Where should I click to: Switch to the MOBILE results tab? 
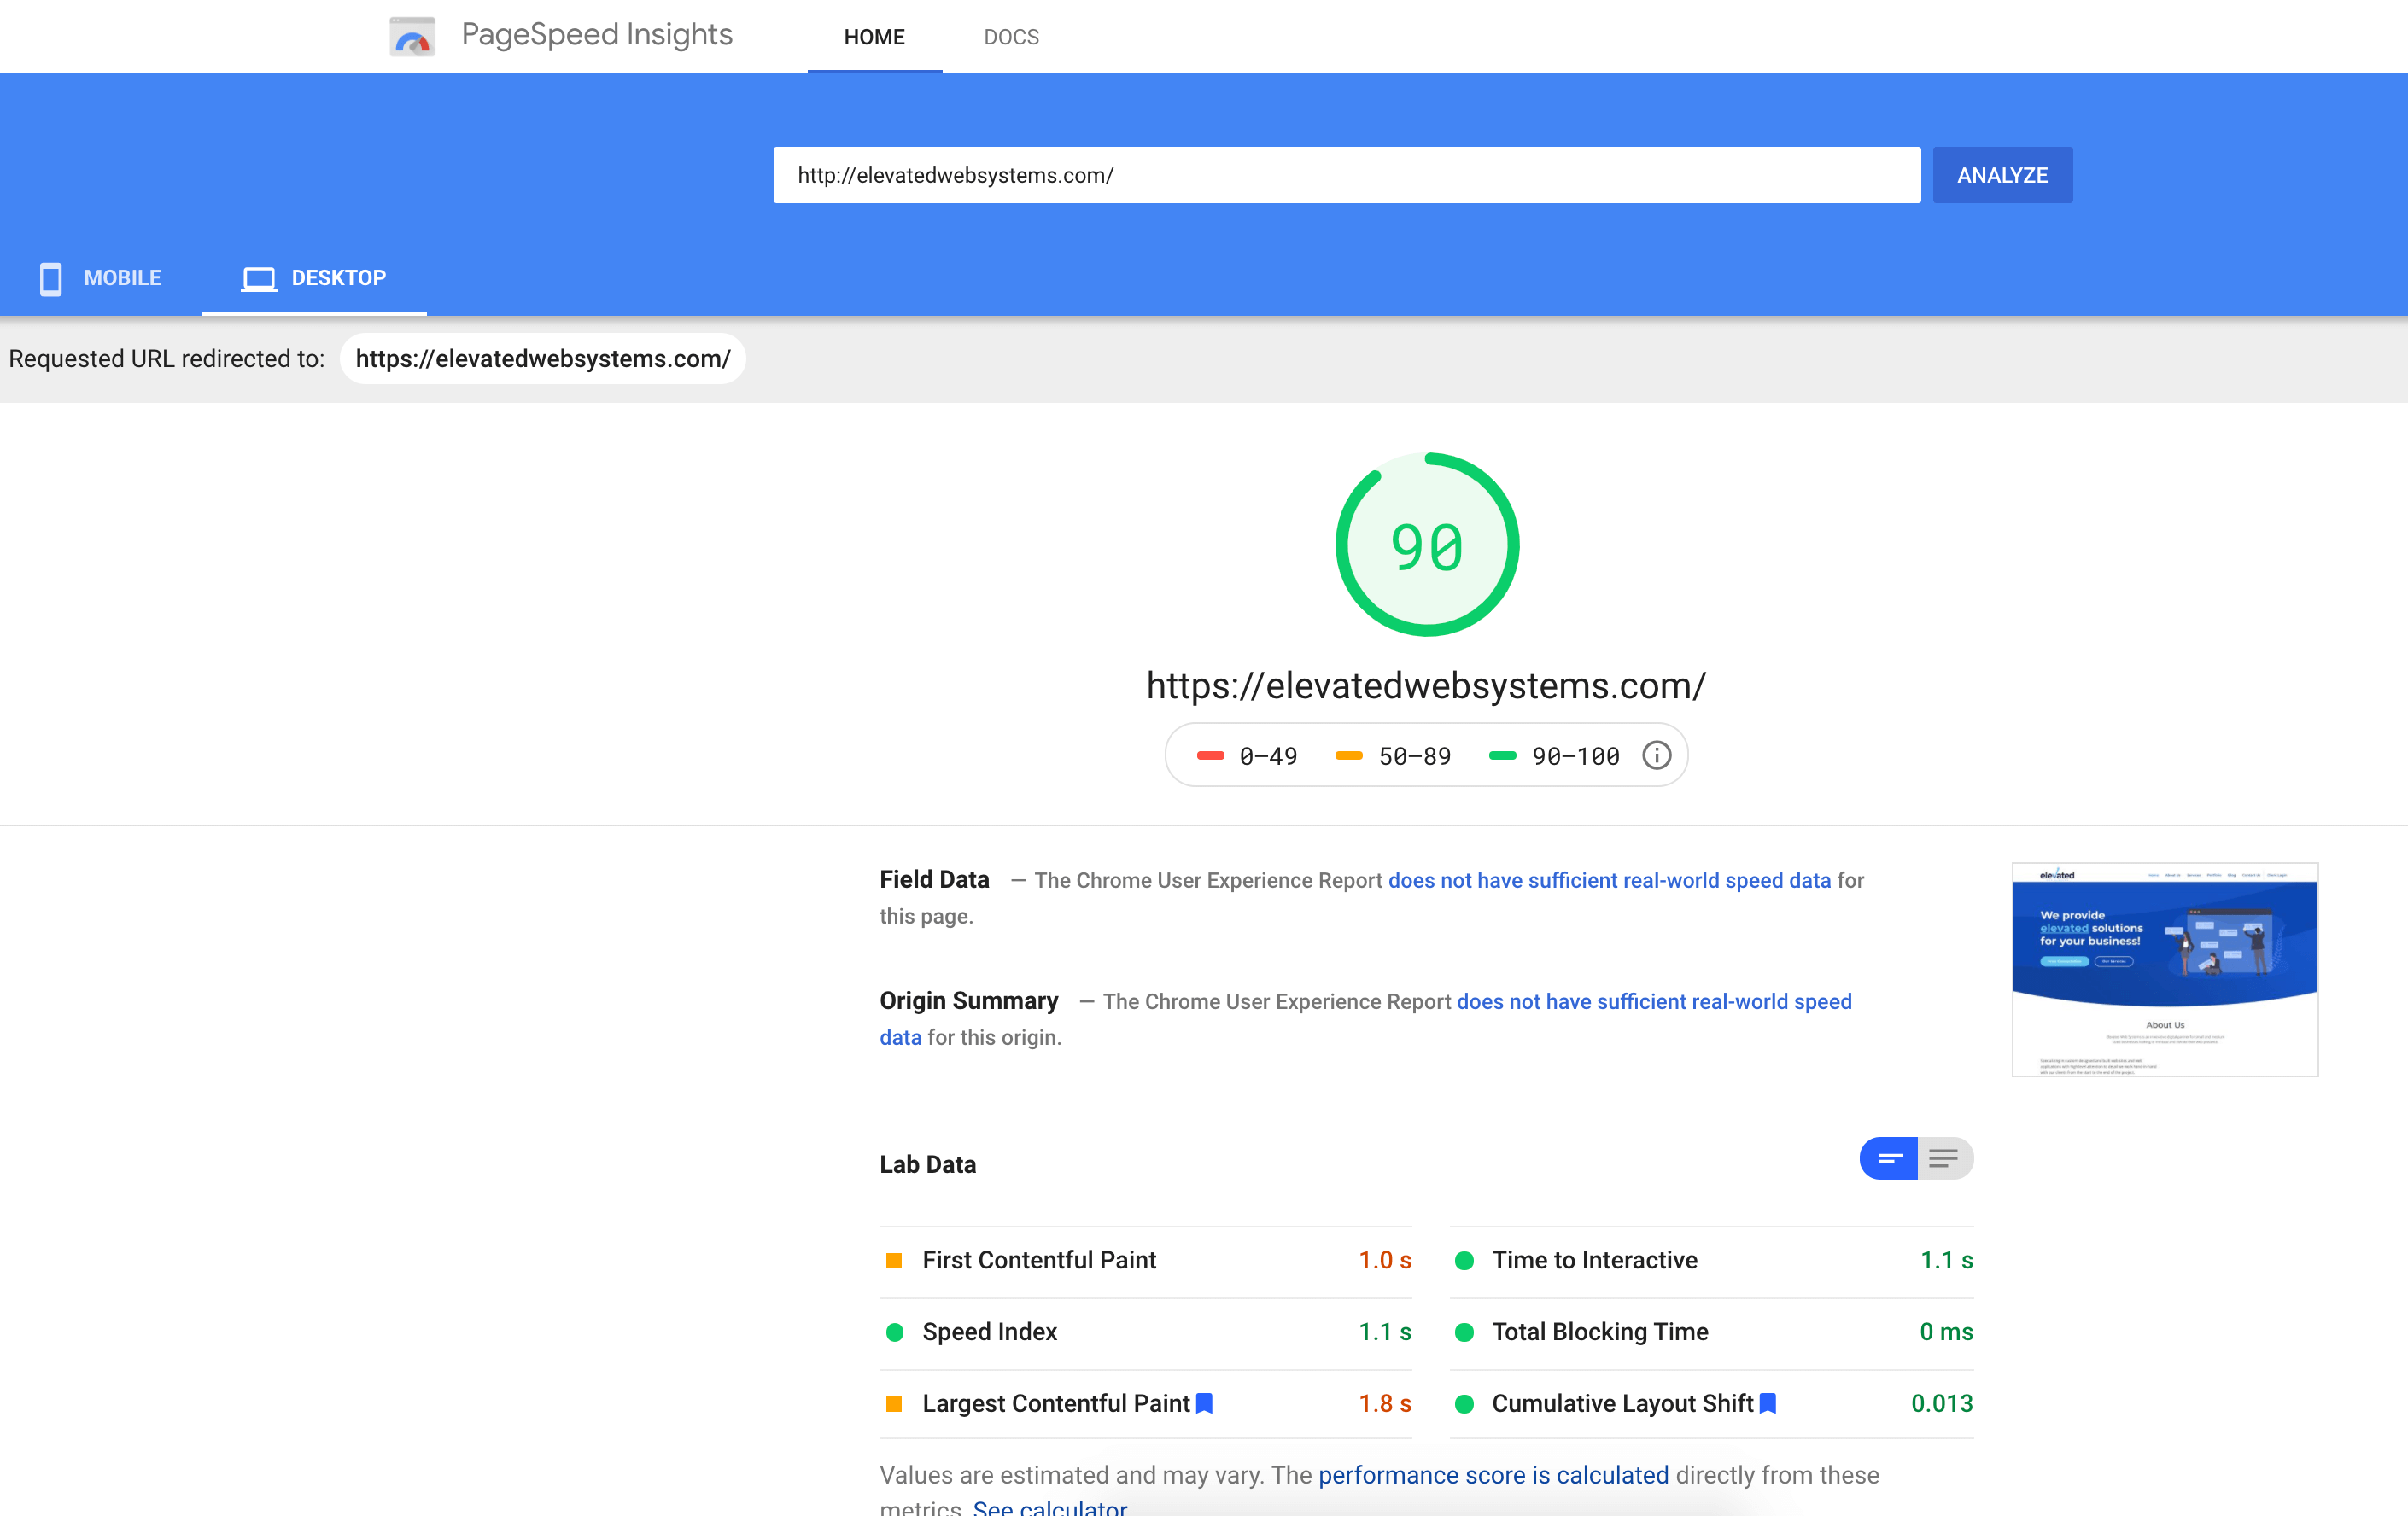[x=100, y=279]
